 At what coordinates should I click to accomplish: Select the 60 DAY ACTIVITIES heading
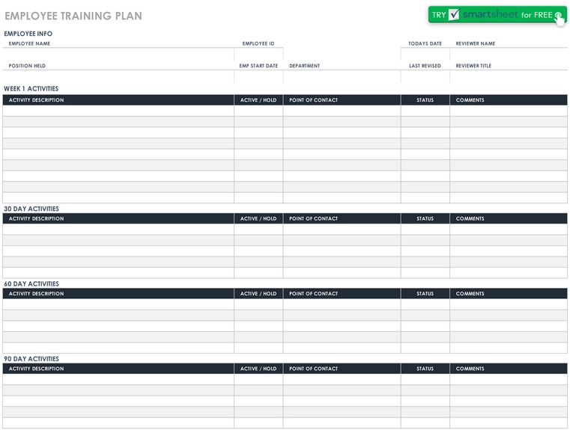tap(31, 283)
